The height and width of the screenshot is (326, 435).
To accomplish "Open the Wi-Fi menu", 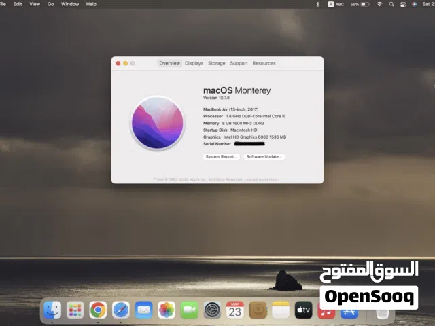I will (379, 5).
